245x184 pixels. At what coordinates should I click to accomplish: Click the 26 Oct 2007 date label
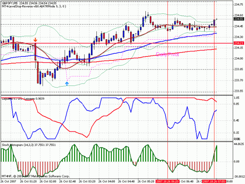[x=9, y=182]
